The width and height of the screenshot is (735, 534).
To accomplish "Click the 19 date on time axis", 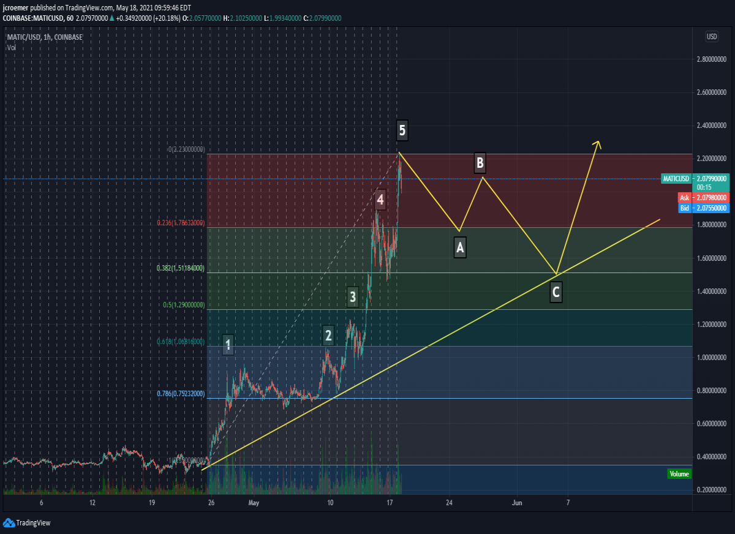I will 152,503.
